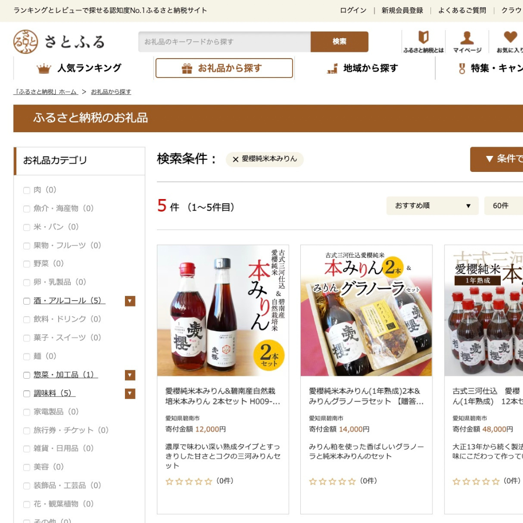Click the 酒・アルコール (5) category link
Image resolution: width=523 pixels, height=523 pixels.
(x=69, y=301)
